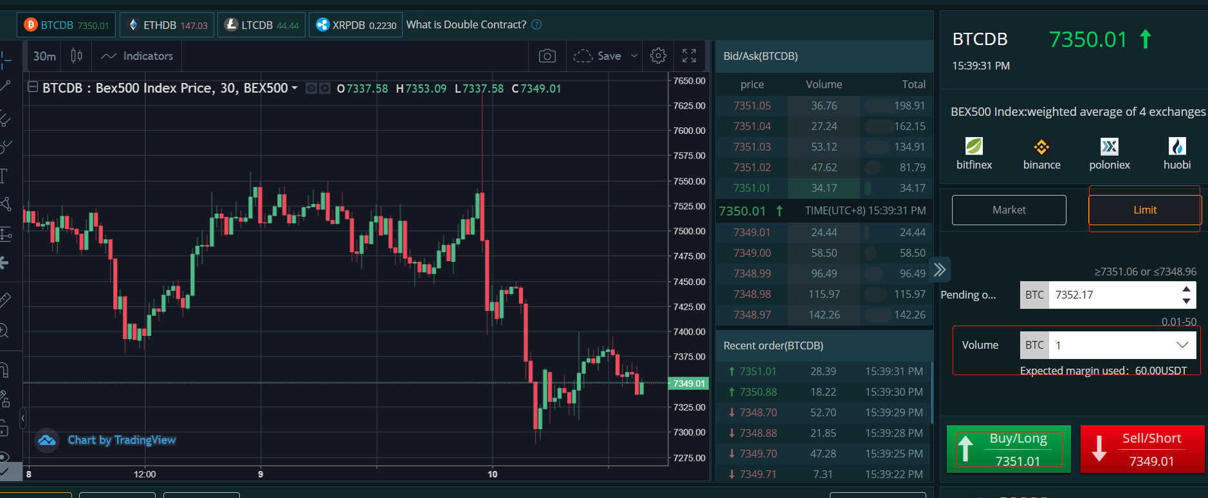Open the 30m interval selector
This screenshot has width=1208, height=498.
(44, 56)
